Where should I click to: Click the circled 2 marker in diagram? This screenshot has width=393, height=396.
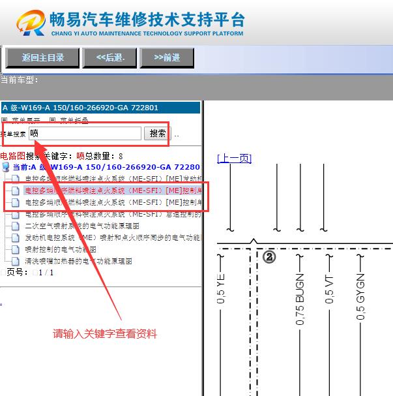coord(269,257)
